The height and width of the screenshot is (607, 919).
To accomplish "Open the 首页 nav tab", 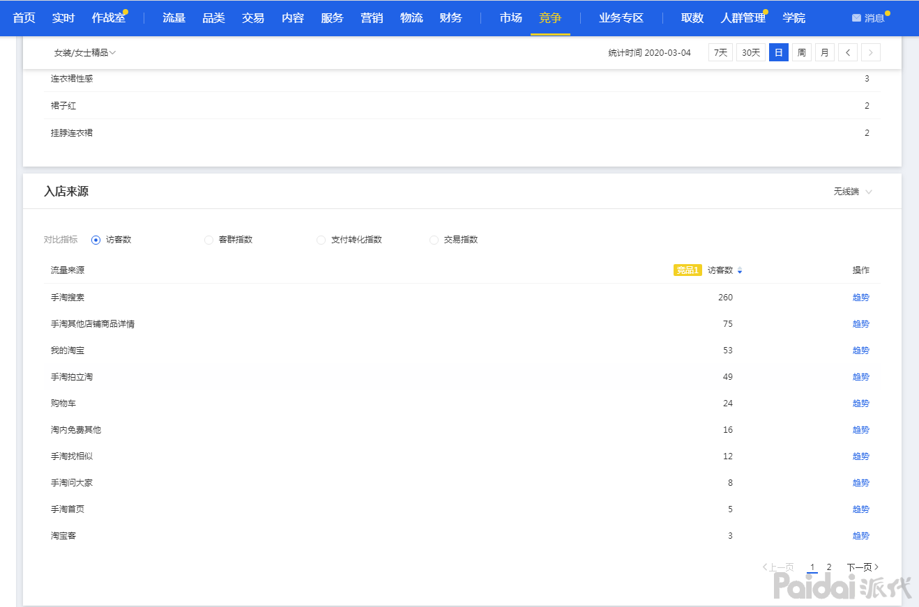I will tap(24, 18).
